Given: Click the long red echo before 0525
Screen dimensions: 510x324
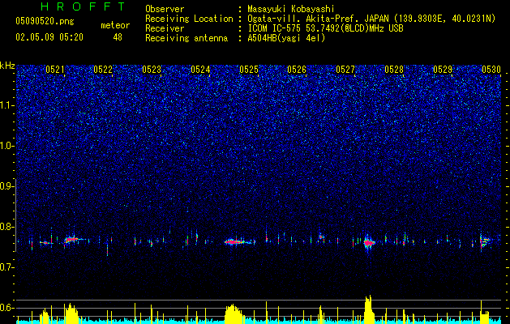Looking at the screenshot, I should pos(237,241).
